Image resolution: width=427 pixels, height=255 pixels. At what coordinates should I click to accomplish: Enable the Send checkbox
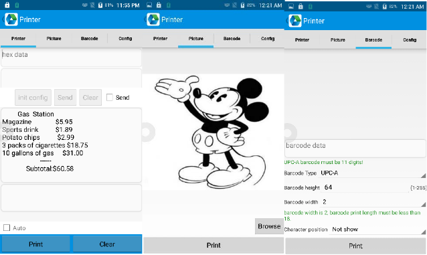(x=110, y=97)
